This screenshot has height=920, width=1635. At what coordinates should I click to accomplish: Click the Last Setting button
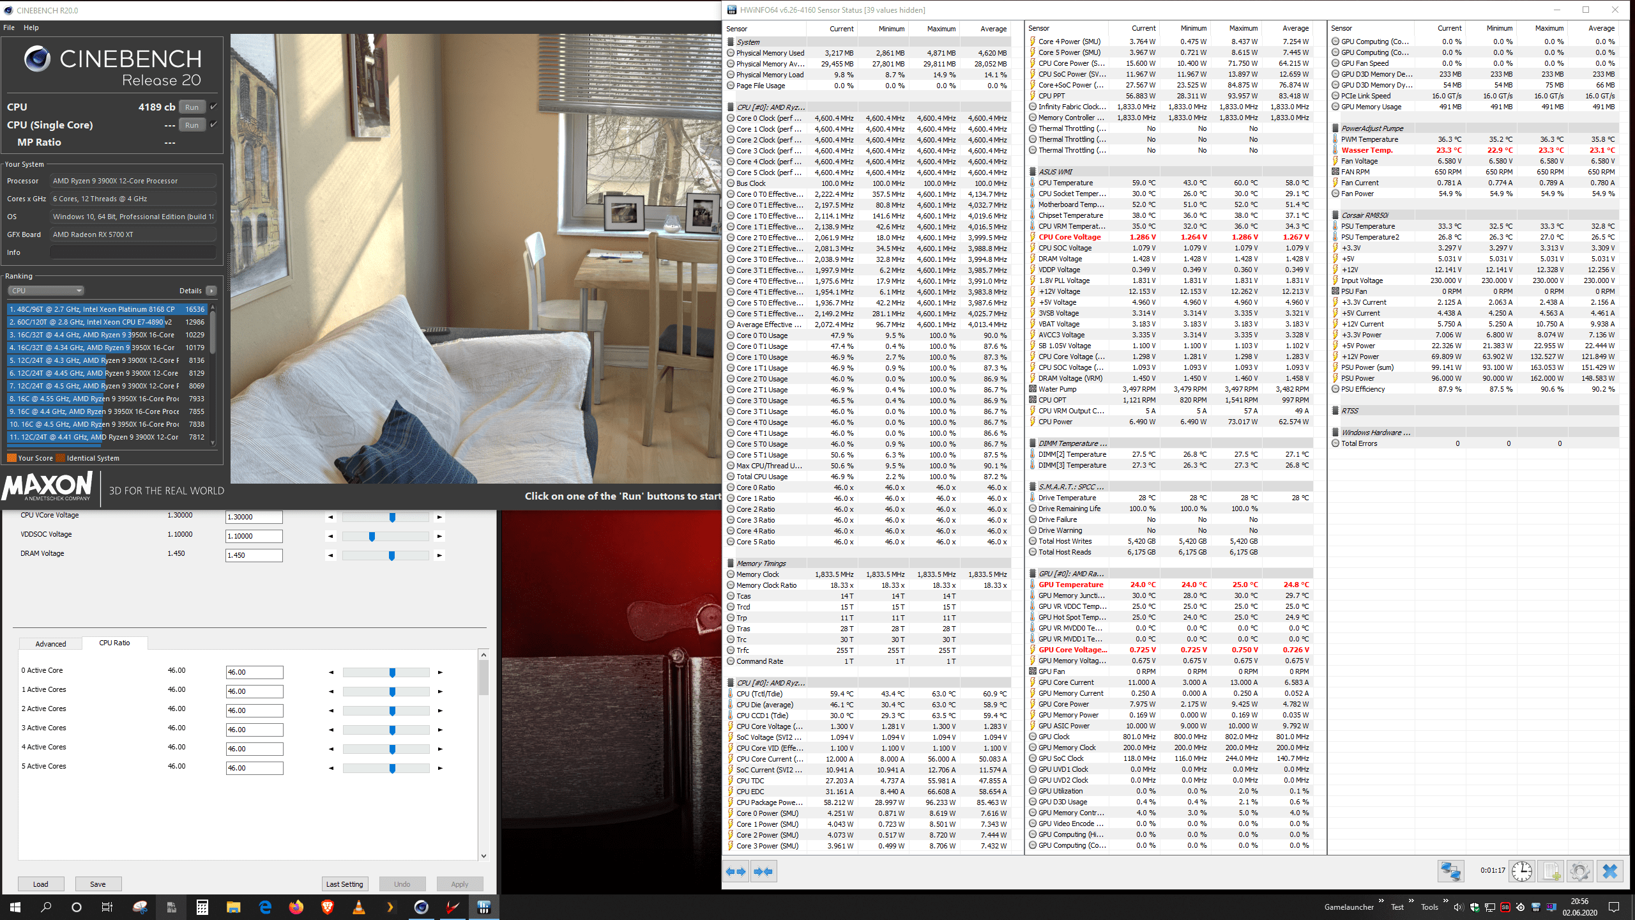point(344,884)
